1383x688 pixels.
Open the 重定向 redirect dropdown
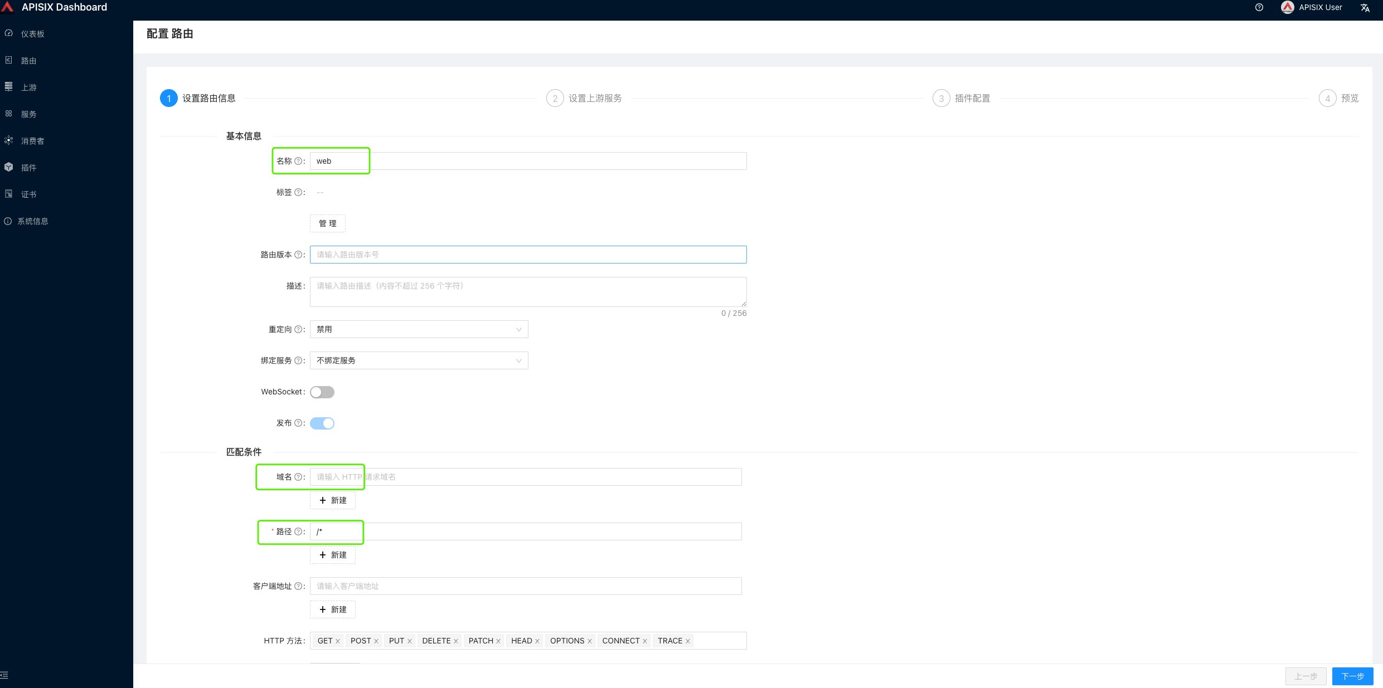[x=419, y=329]
